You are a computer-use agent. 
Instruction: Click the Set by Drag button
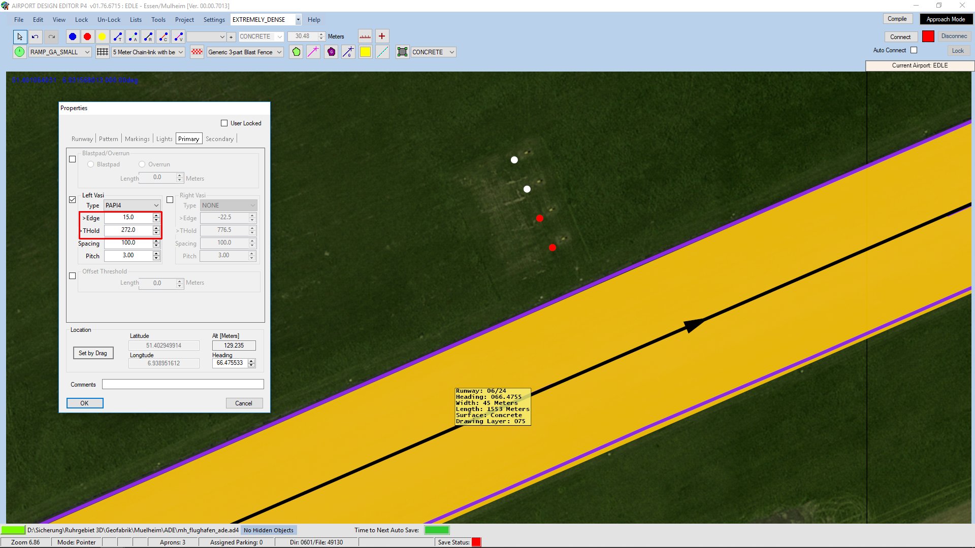(x=93, y=353)
